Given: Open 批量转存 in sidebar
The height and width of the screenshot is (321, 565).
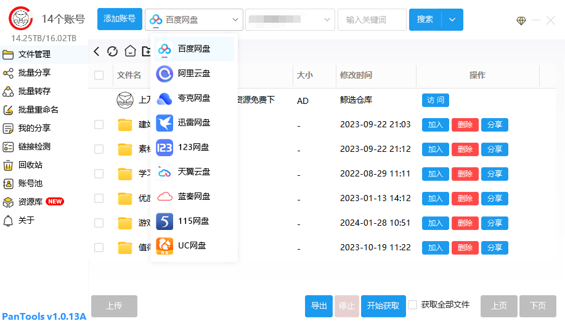Looking at the screenshot, I should pos(44,91).
